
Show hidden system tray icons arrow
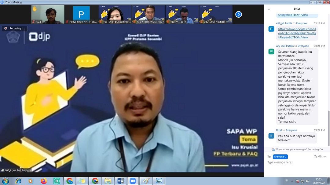coord(292,181)
